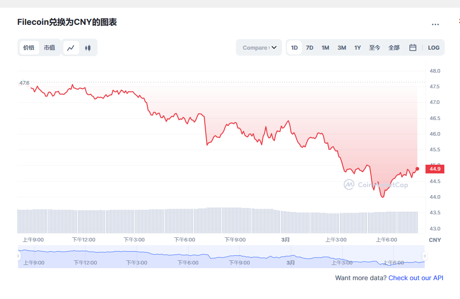Open the Check out our API link
Viewport: 460px width, 299px height.
(x=415, y=278)
